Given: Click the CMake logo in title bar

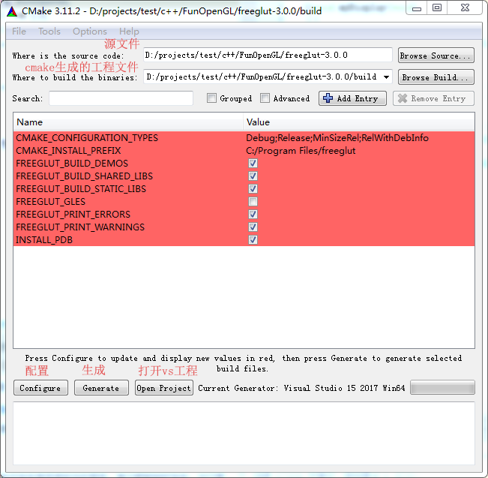Looking at the screenshot, I should 12,11.
